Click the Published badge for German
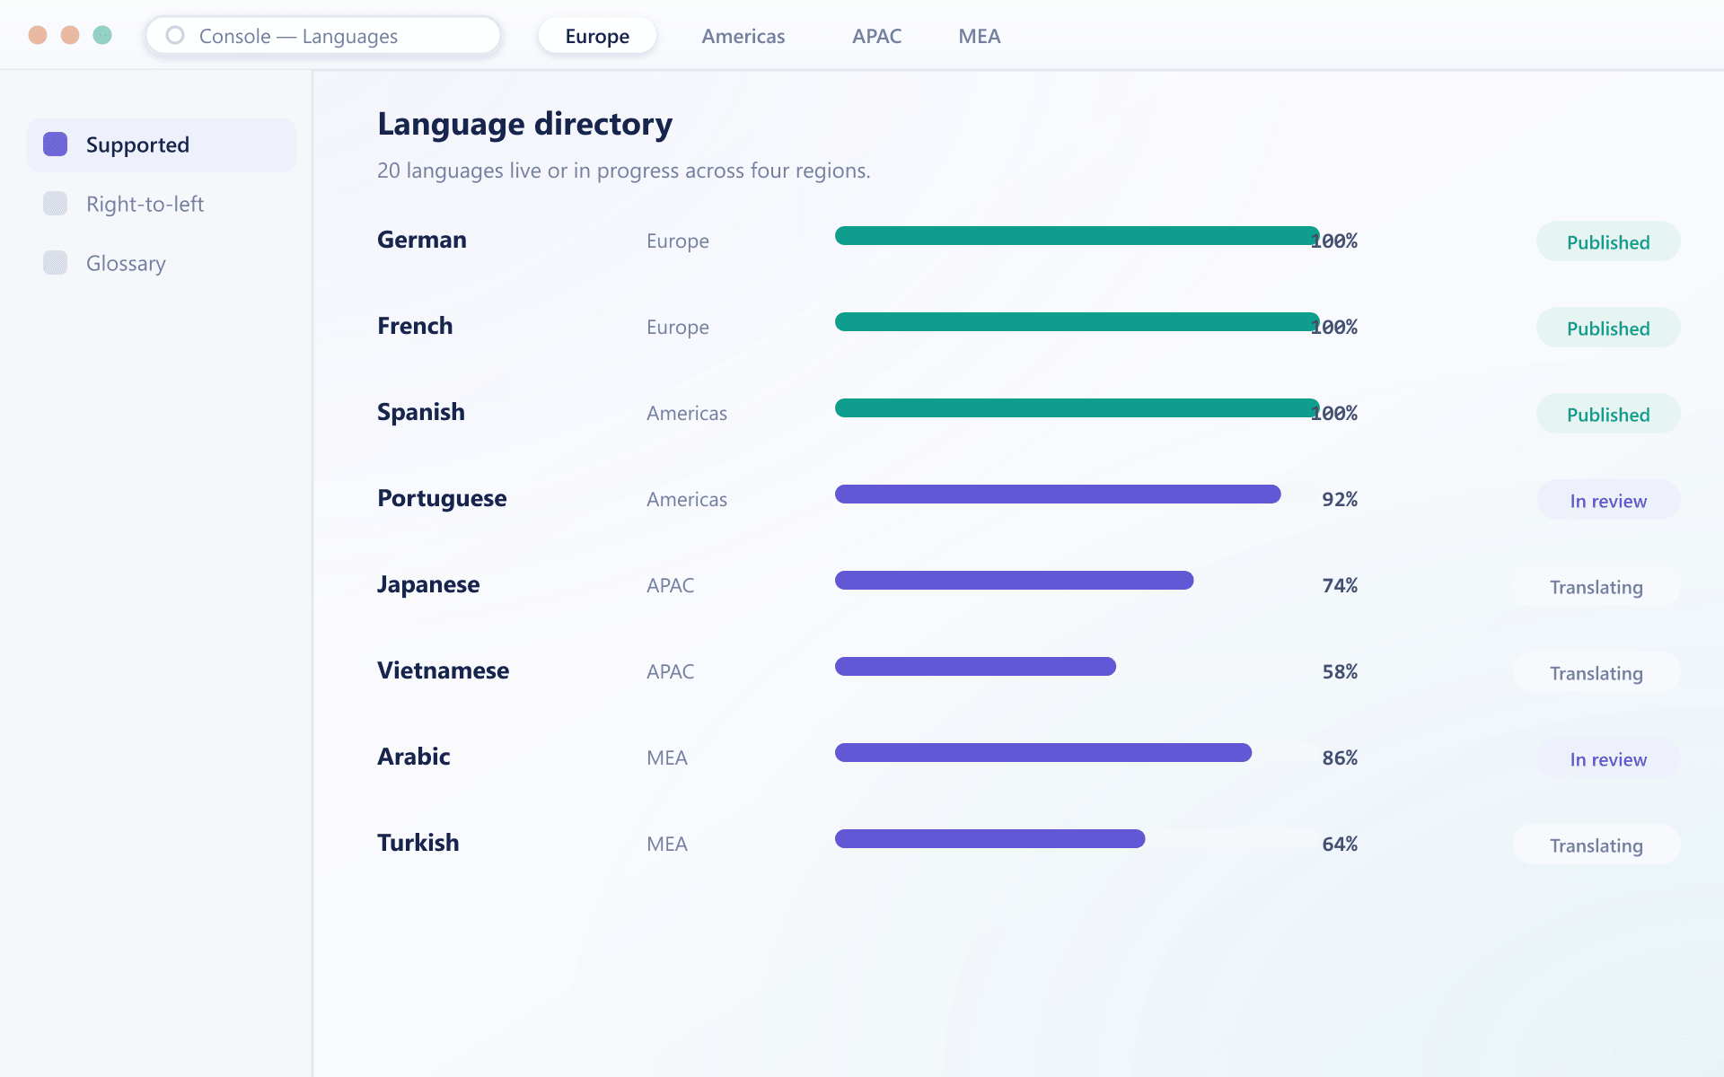The image size is (1724, 1077). [x=1608, y=241]
